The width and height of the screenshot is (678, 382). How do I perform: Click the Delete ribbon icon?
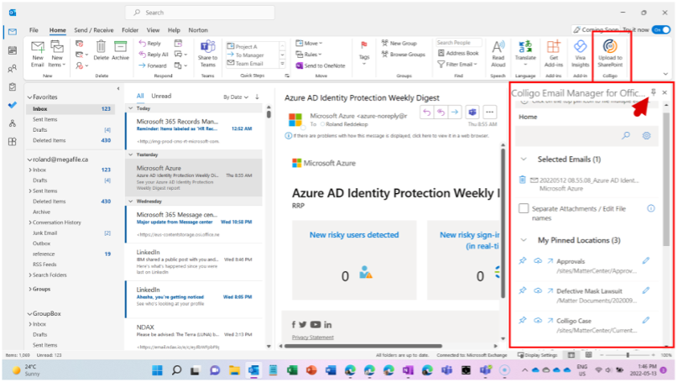(101, 50)
